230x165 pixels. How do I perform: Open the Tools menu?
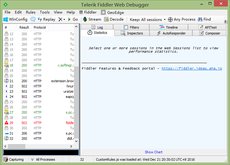pos(45,12)
